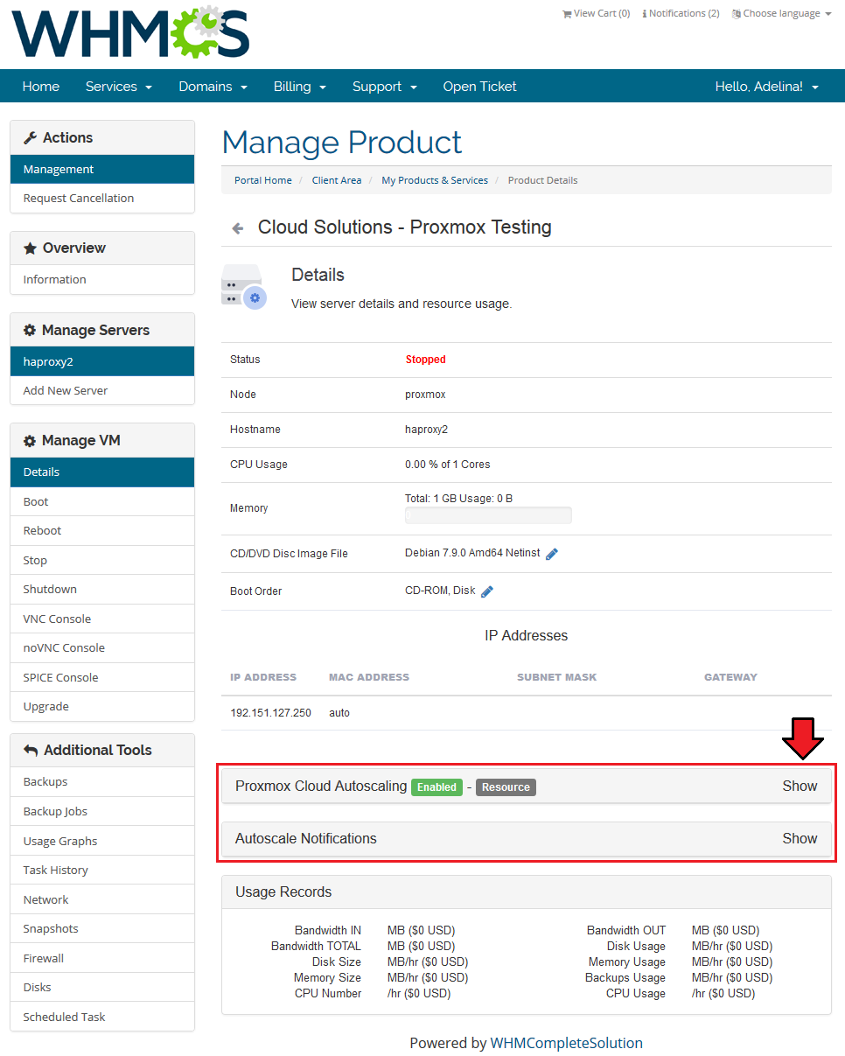Screen dimensions: 845x1056
Task: Expand the Domains menu
Action: click(213, 87)
